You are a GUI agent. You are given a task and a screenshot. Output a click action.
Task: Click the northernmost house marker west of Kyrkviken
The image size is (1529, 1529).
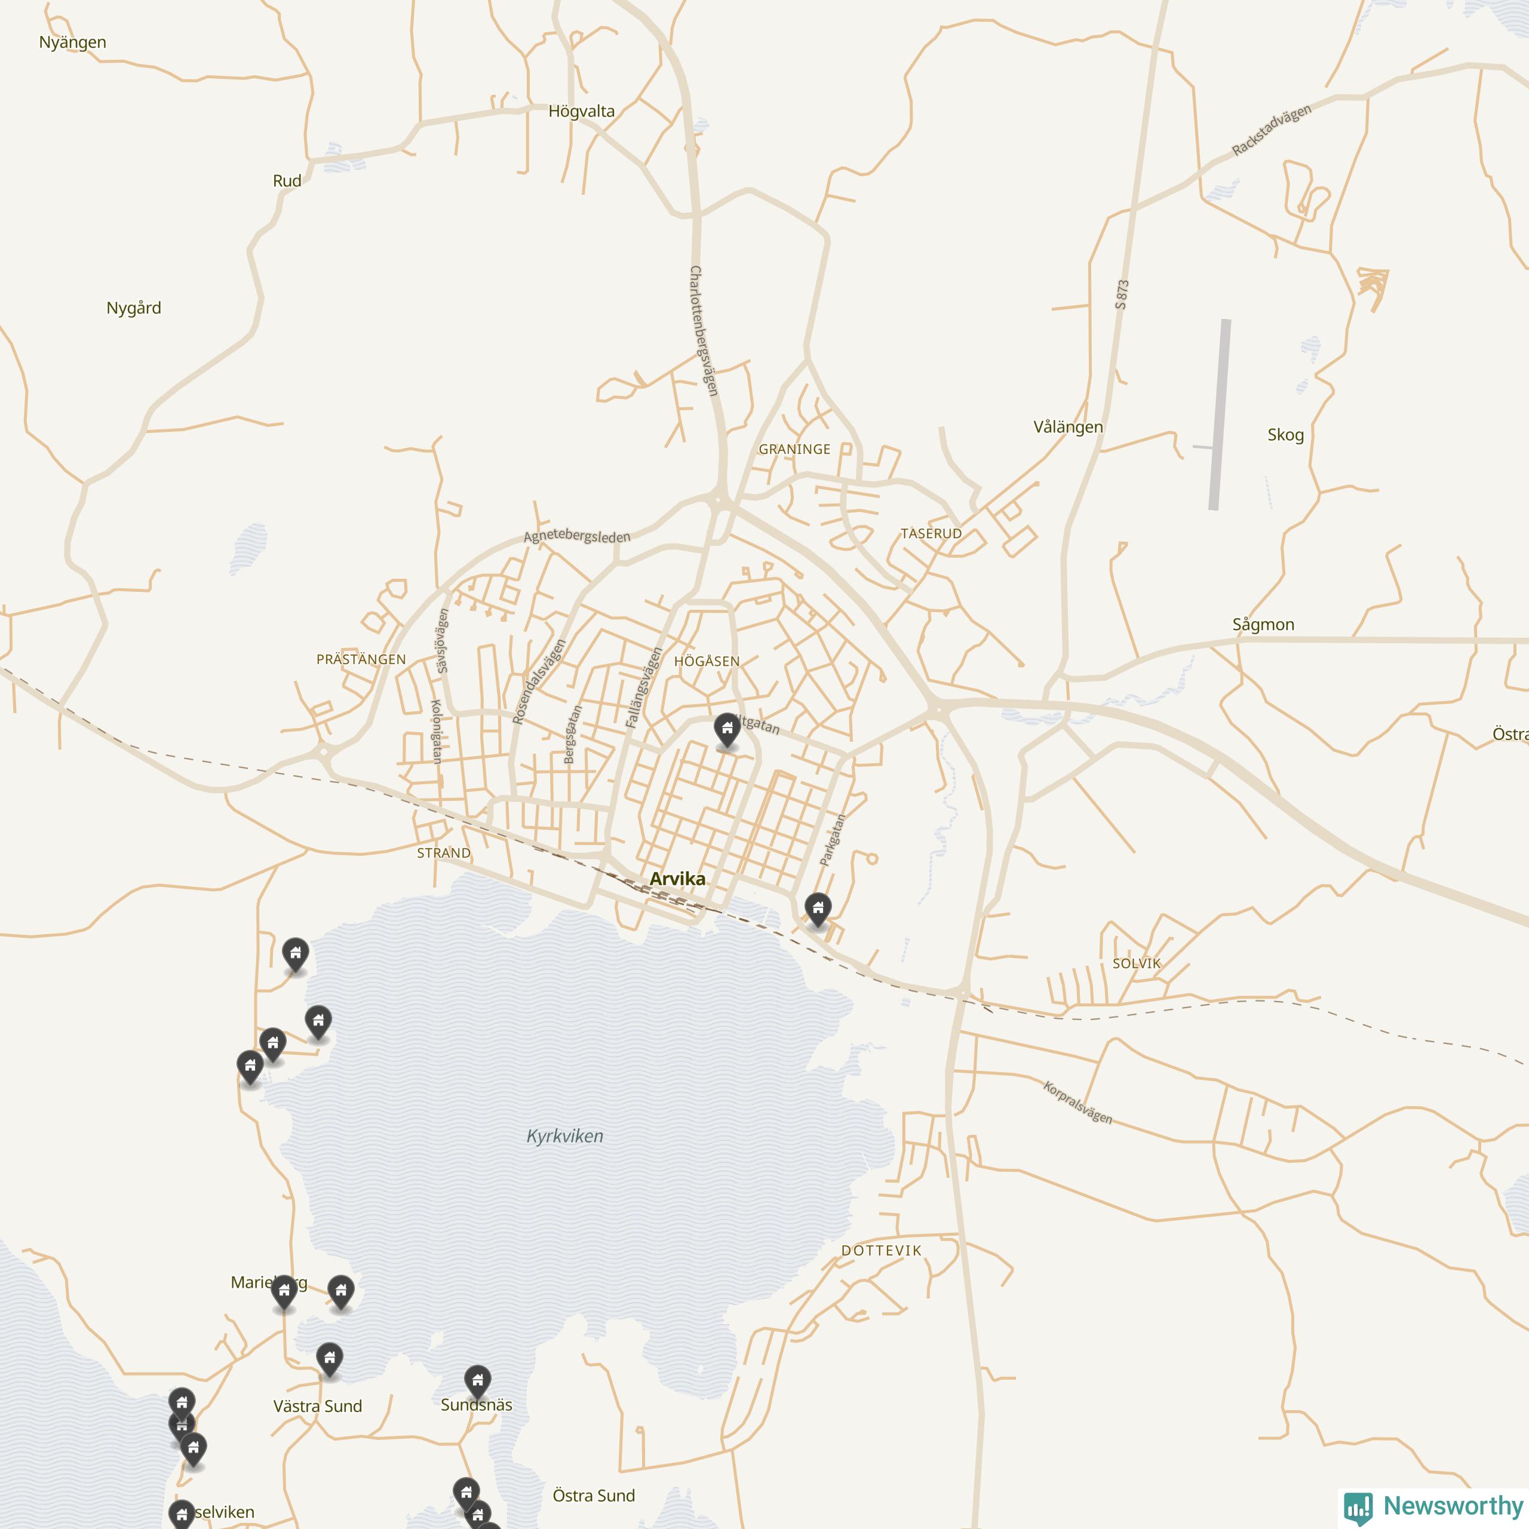pyautogui.click(x=295, y=954)
